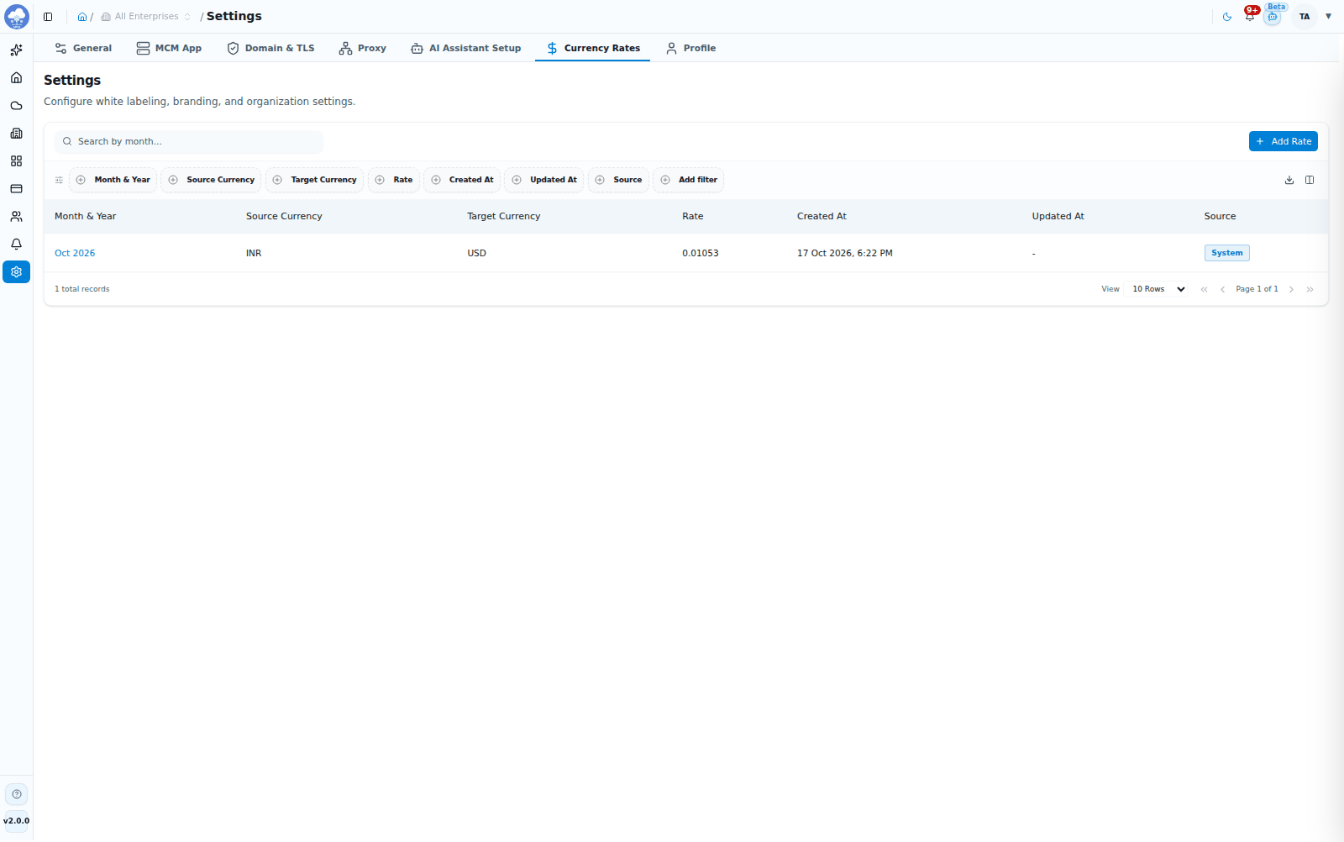Click the home breadcrumb icon
Screen dimensions: 1344x842
[x=82, y=17]
